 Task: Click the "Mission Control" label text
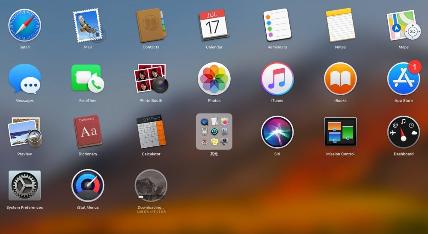340,154
